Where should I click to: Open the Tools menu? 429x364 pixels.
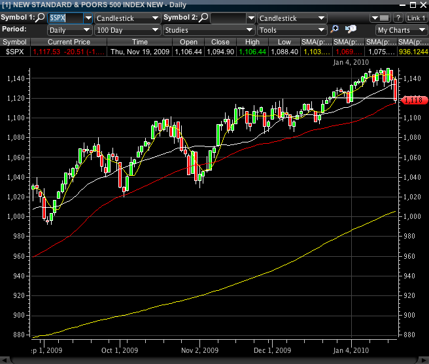click(291, 30)
